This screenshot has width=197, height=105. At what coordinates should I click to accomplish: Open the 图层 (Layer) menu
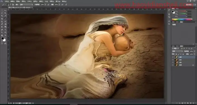(x=24, y=1)
